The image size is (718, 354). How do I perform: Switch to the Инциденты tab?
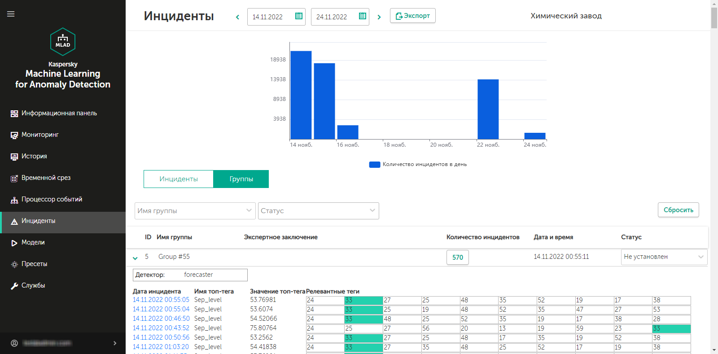pyautogui.click(x=178, y=179)
